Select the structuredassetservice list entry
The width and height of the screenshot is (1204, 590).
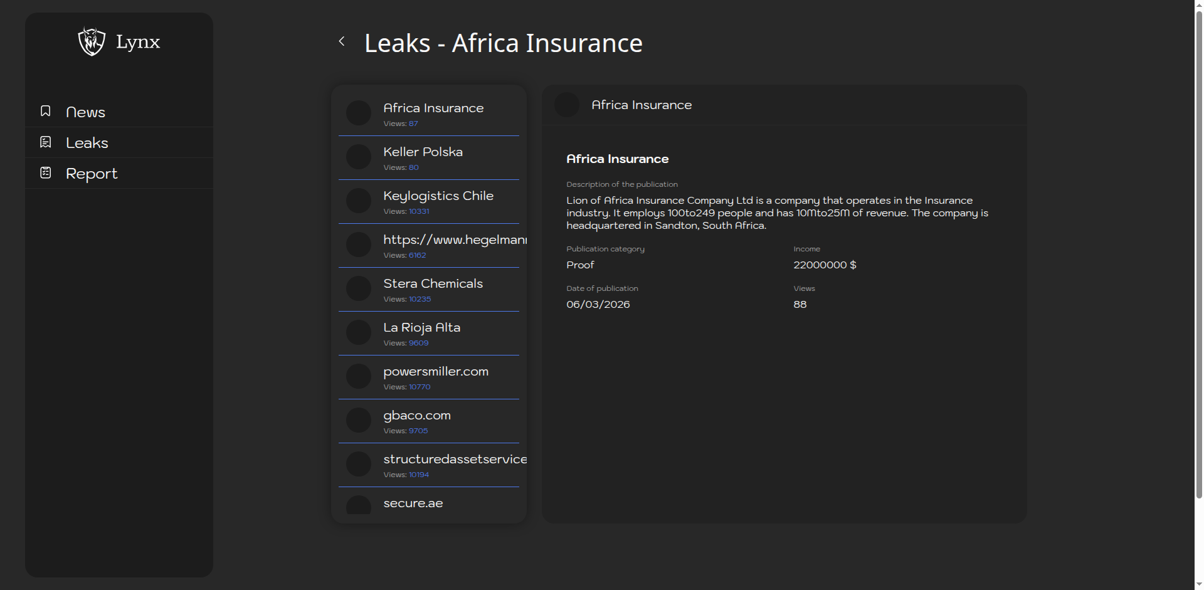click(x=454, y=459)
